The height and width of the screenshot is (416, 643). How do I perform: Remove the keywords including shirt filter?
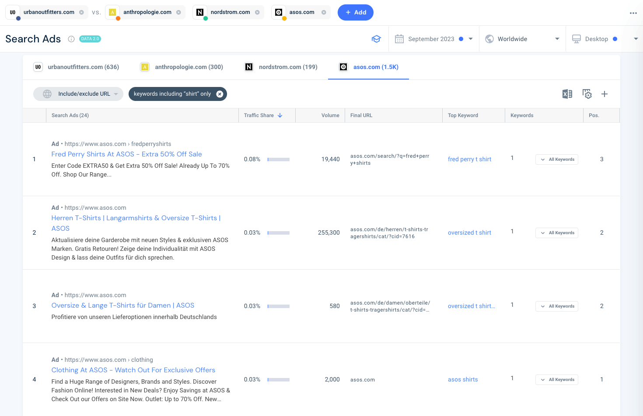(x=220, y=94)
